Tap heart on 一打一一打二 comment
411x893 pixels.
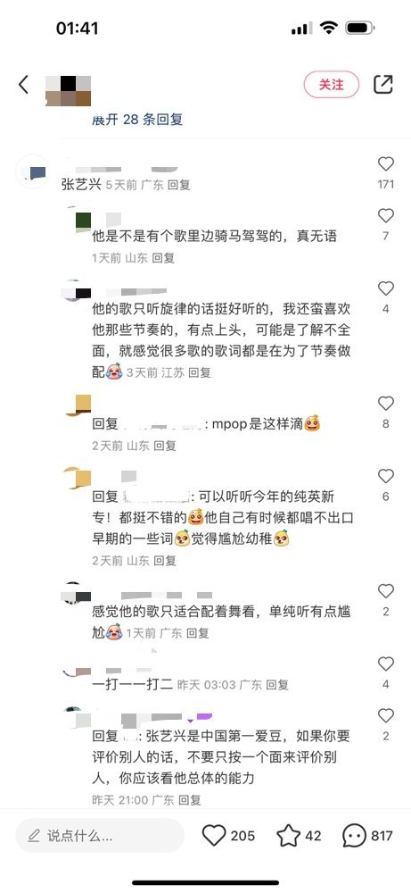385,664
